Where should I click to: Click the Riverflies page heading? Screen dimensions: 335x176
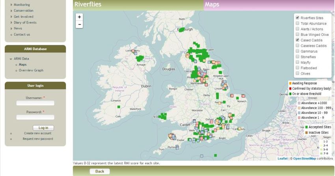pyautogui.click(x=88, y=4)
